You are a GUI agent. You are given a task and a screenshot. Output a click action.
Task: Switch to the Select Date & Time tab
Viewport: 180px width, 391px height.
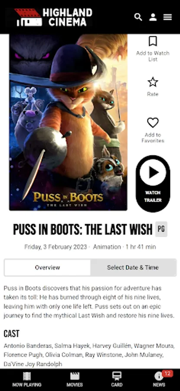133,268
